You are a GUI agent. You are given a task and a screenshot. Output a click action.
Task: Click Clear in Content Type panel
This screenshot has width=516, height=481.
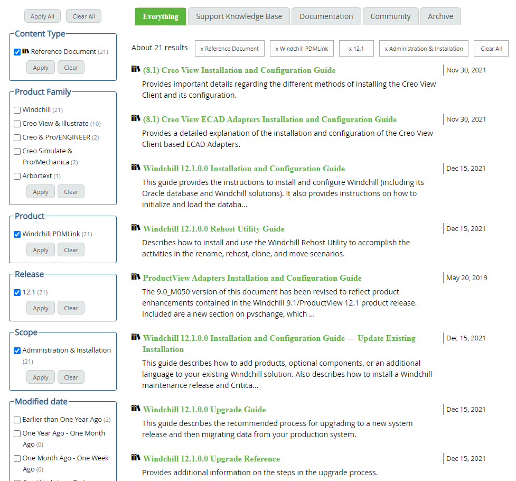click(71, 68)
